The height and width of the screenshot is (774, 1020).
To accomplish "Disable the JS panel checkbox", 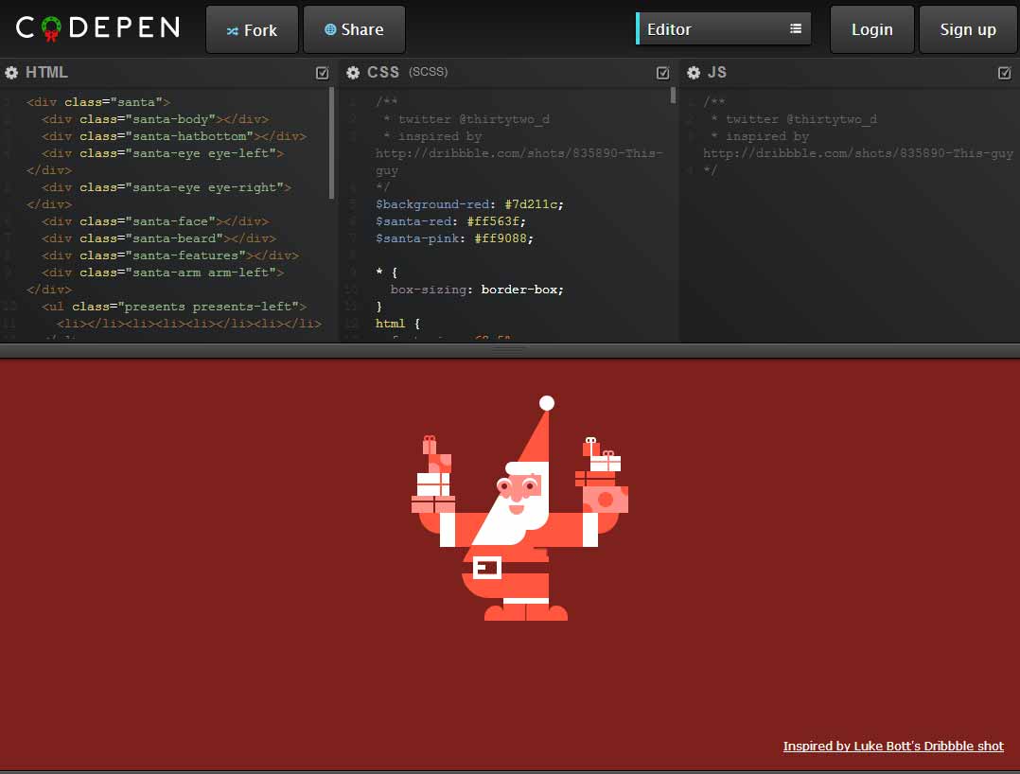I will (1005, 72).
